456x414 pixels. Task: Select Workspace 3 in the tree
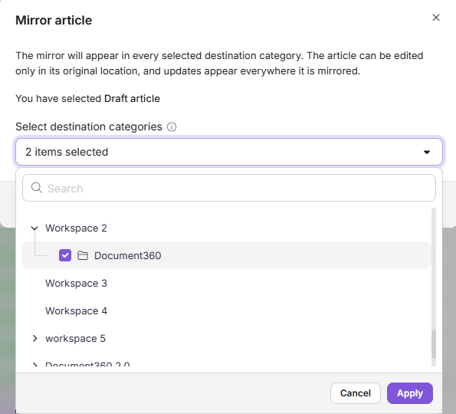click(76, 284)
